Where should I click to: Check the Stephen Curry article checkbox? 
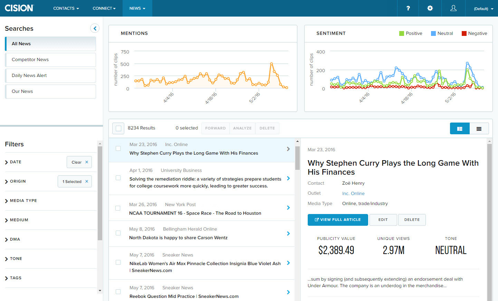(x=118, y=148)
